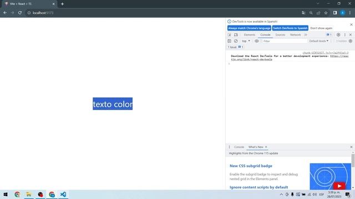Open the Chrome profile avatar
The height and width of the screenshot is (199, 355).
(x=343, y=13)
